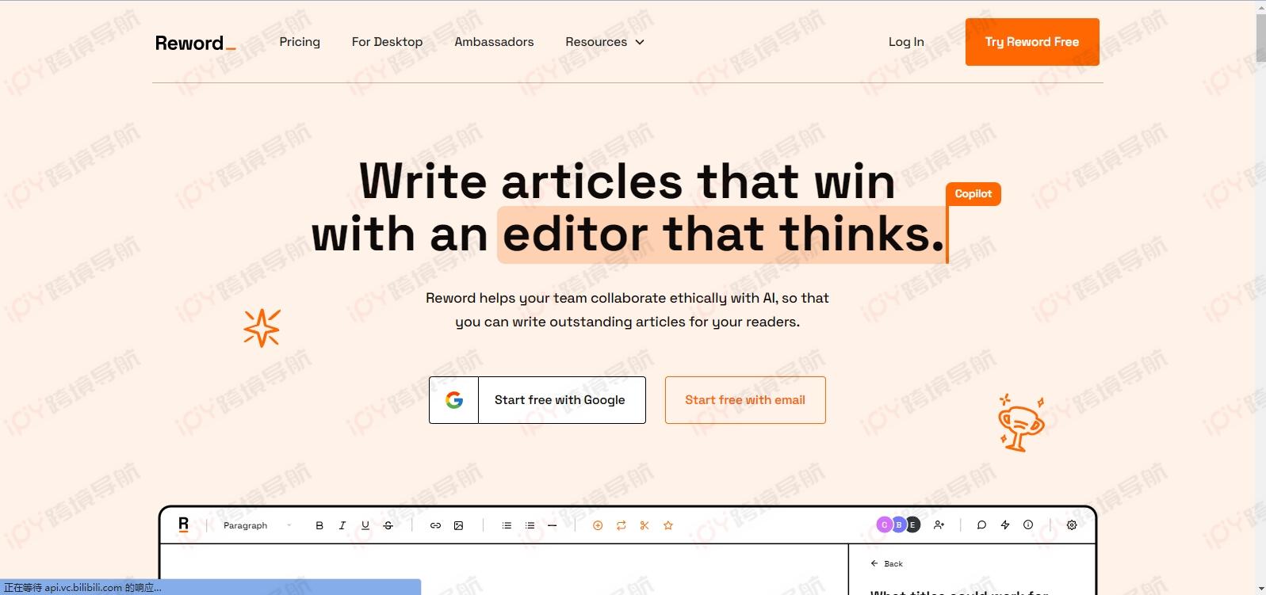
Task: Click the collaborator avatar E
Action: click(913, 524)
